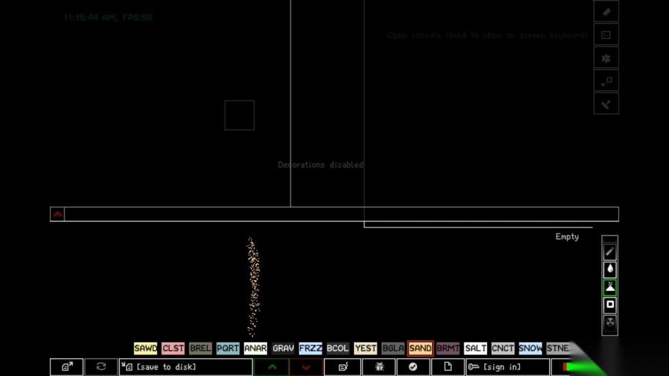Select the SALT element

[475, 348]
